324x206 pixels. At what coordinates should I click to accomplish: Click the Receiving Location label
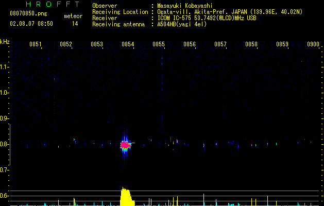coord(120,12)
